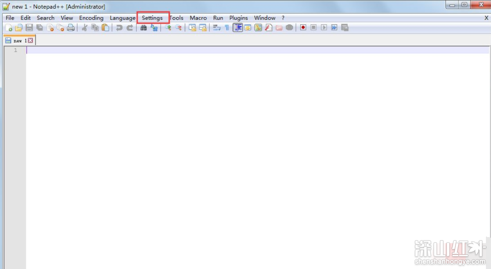The height and width of the screenshot is (269, 491).
Task: Open the Language menu
Action: tap(122, 18)
